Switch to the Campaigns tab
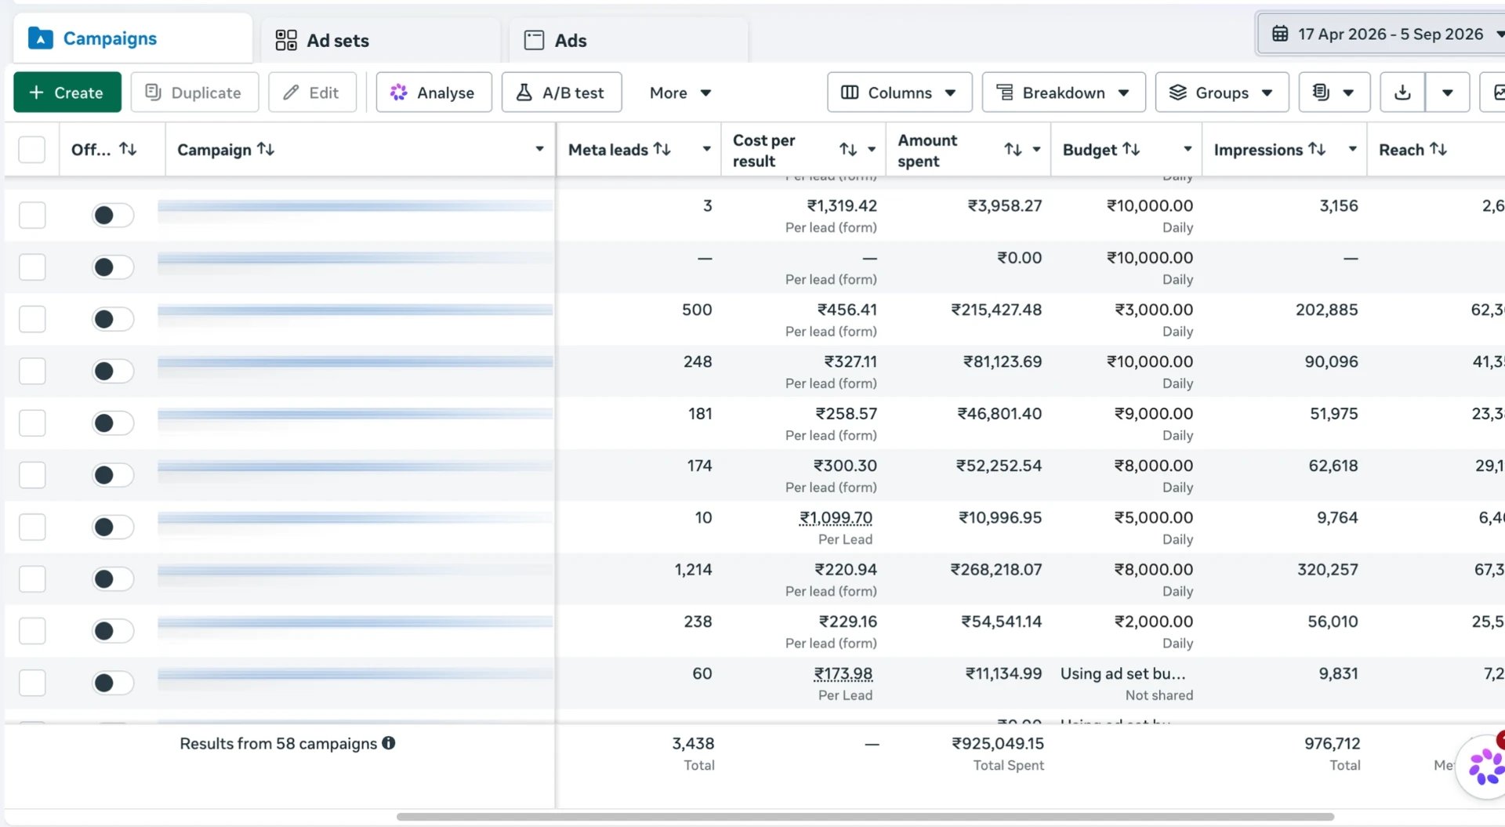Image resolution: width=1505 pixels, height=827 pixels. point(132,38)
